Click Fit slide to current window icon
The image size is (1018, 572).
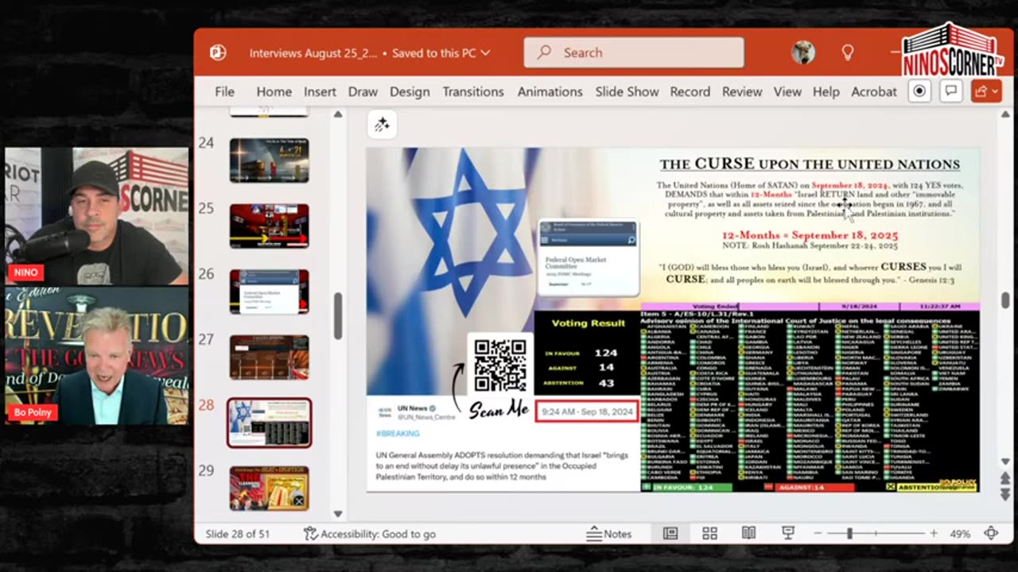[991, 534]
